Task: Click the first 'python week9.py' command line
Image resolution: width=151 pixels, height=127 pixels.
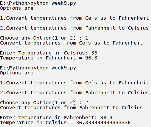Action: [x=38, y=3]
